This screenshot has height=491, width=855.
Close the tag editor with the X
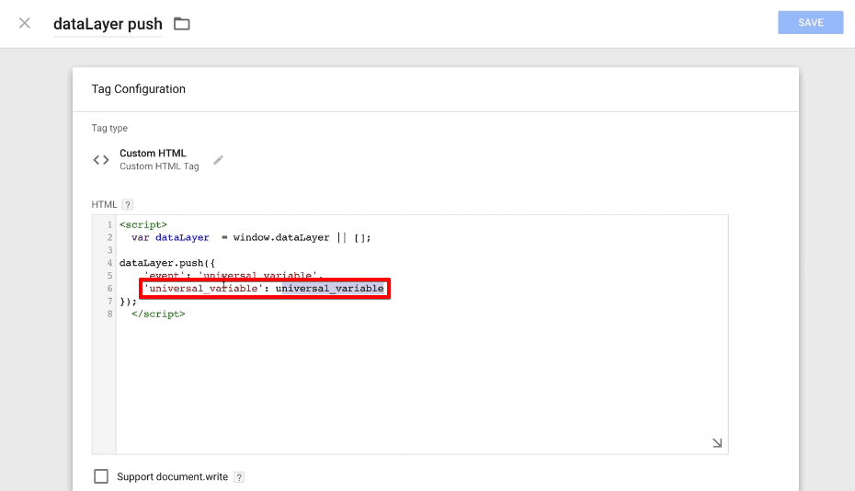[x=25, y=23]
